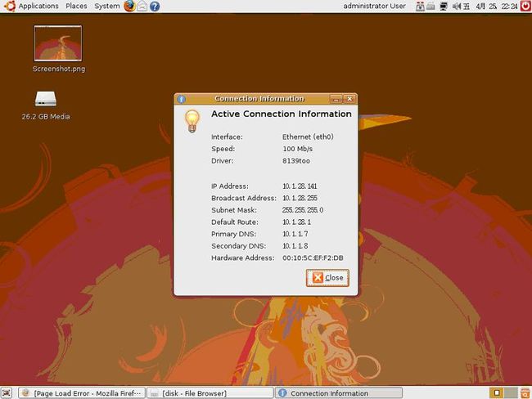Image resolution: width=532 pixels, height=399 pixels.
Task: Click the Default Route value 10.1.28.1
Action: [296, 222]
